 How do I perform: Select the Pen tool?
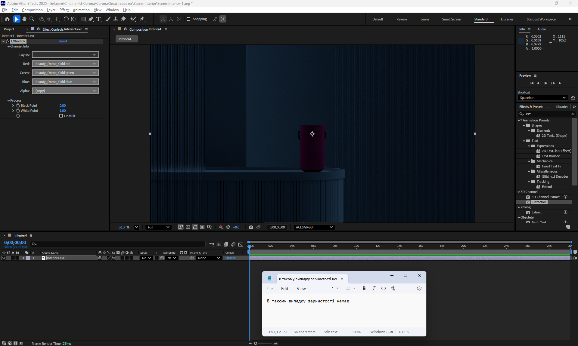pyautogui.click(x=91, y=19)
